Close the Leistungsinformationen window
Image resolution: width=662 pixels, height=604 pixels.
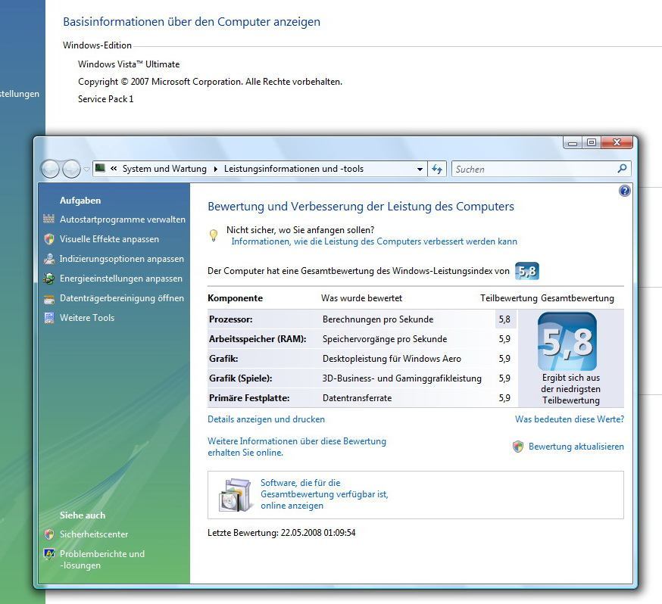[x=617, y=142]
